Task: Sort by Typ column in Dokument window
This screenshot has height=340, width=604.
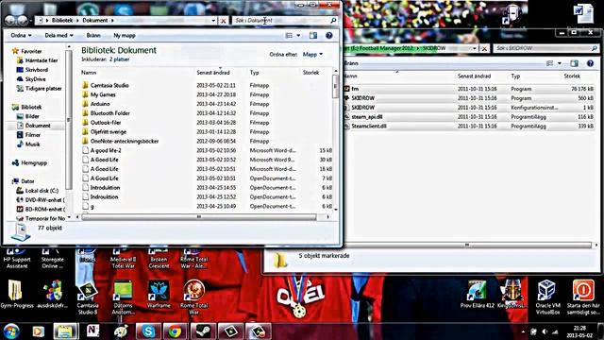Action: [x=254, y=73]
